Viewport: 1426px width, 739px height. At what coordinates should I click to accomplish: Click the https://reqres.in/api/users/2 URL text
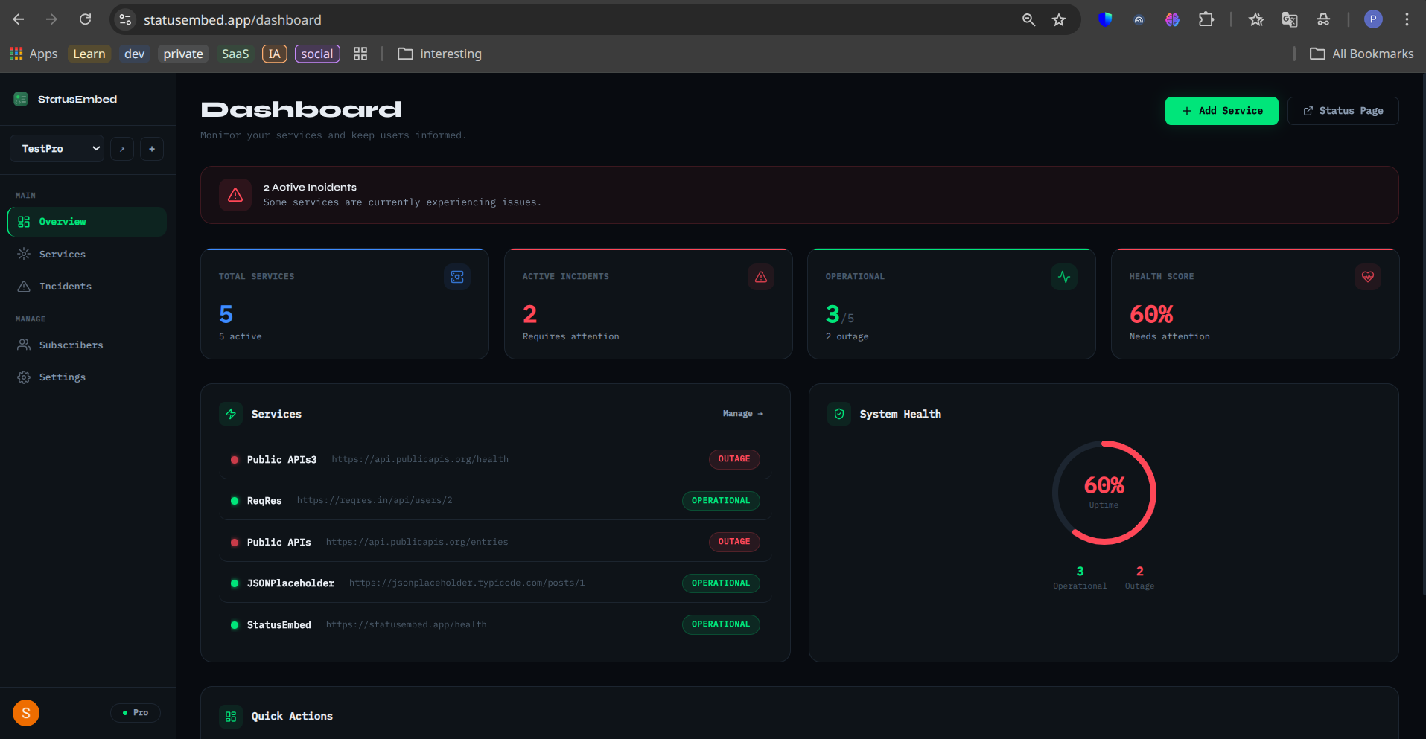point(375,501)
